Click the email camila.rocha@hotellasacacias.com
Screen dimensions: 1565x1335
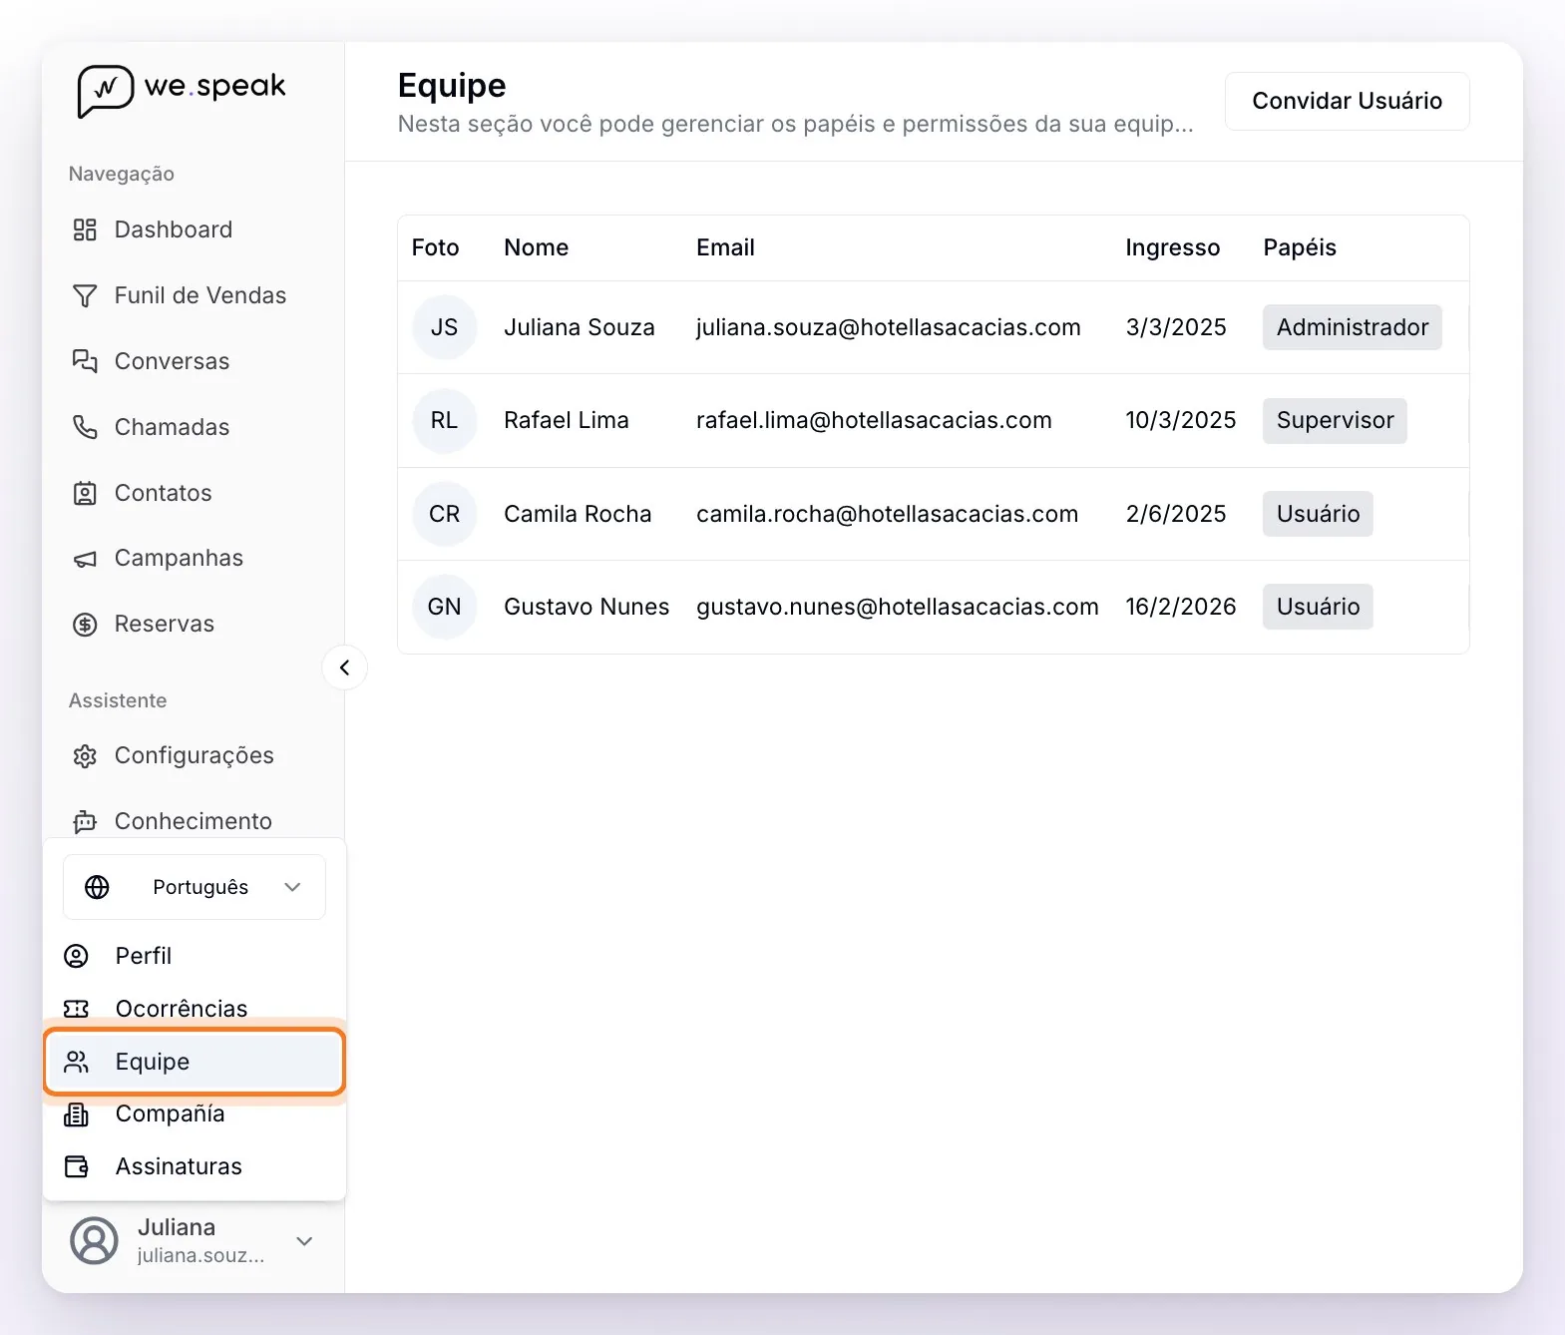[887, 514]
